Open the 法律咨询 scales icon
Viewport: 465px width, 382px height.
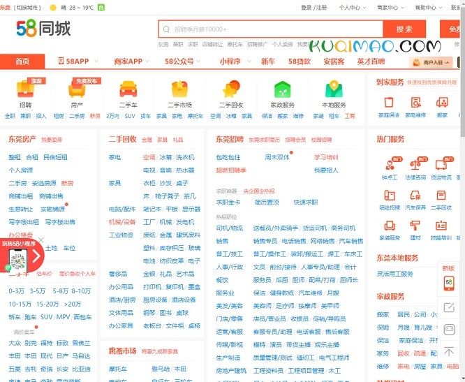pyautogui.click(x=415, y=164)
